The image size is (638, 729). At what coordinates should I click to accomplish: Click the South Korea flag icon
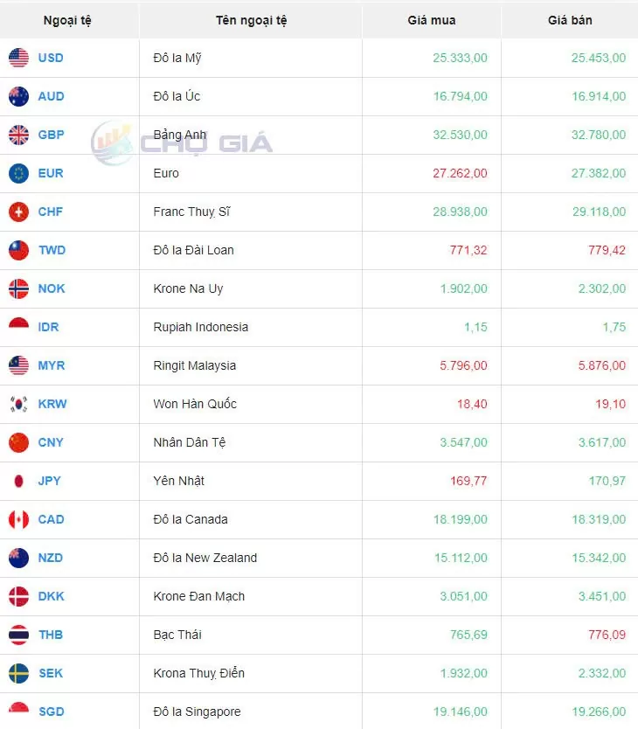tap(18, 404)
